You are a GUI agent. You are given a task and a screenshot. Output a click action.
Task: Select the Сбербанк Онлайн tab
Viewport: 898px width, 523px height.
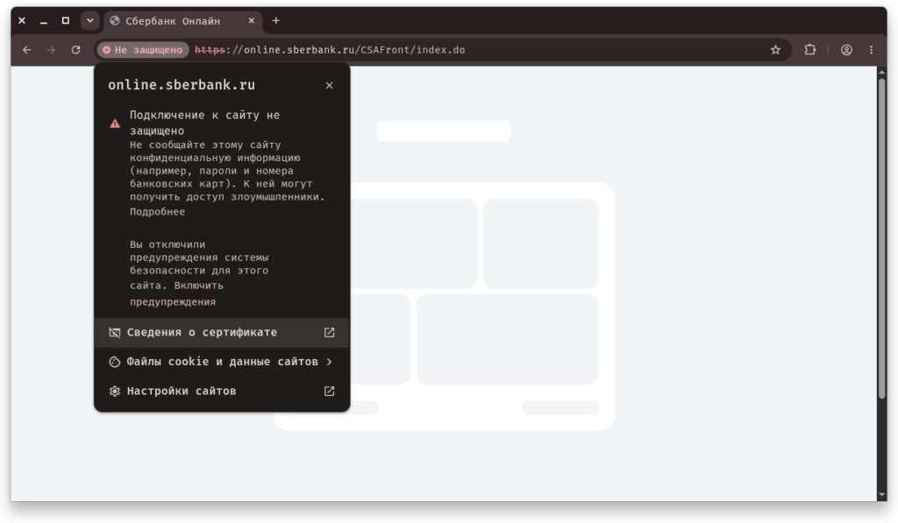(182, 21)
